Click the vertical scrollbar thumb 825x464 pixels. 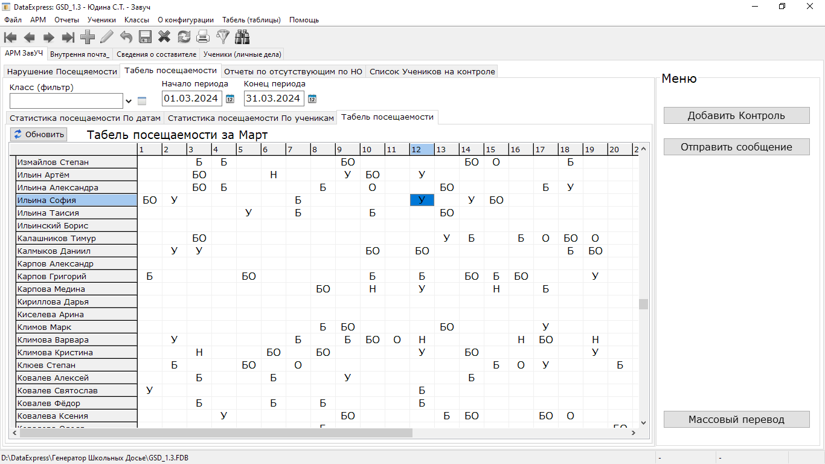[643, 304]
